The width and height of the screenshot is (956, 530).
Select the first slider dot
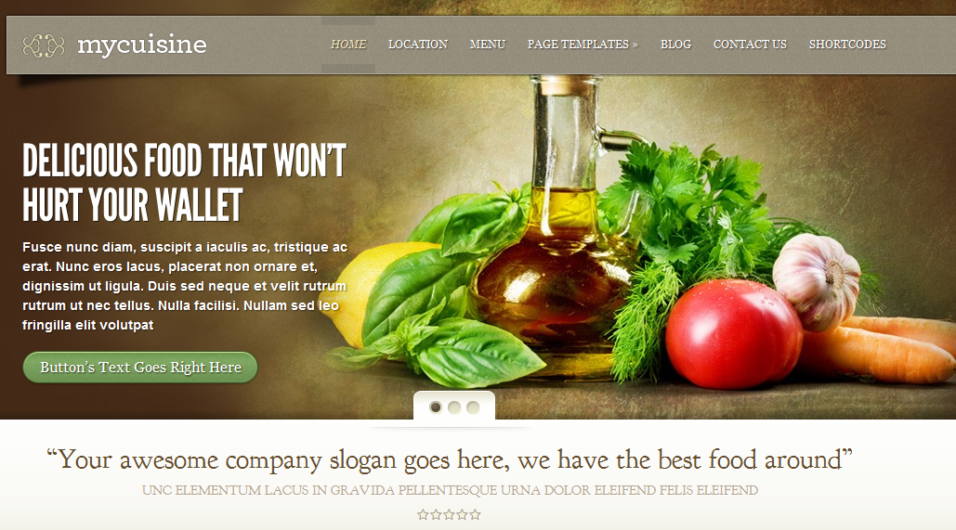(436, 407)
